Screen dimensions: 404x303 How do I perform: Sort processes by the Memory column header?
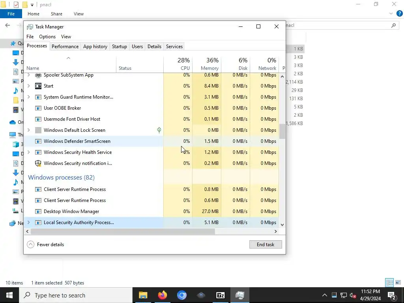(x=207, y=64)
